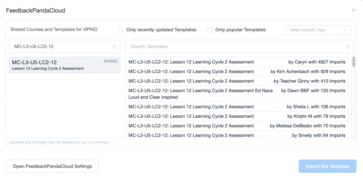Enable Only popular Templates checkbox

coord(210,30)
